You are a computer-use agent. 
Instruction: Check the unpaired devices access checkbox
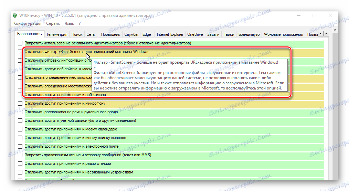(20, 172)
